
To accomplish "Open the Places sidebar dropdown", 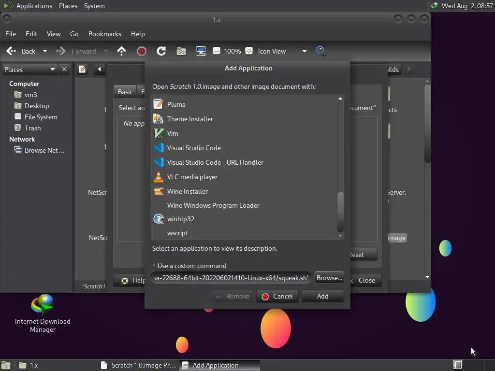I will click(29, 70).
